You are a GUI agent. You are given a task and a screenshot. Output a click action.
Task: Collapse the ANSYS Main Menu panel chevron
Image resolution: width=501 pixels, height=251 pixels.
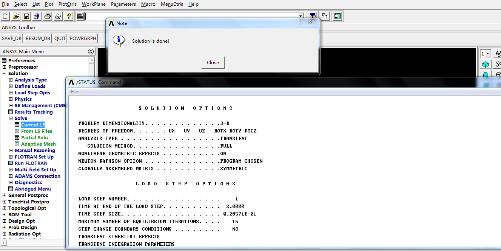(91, 51)
